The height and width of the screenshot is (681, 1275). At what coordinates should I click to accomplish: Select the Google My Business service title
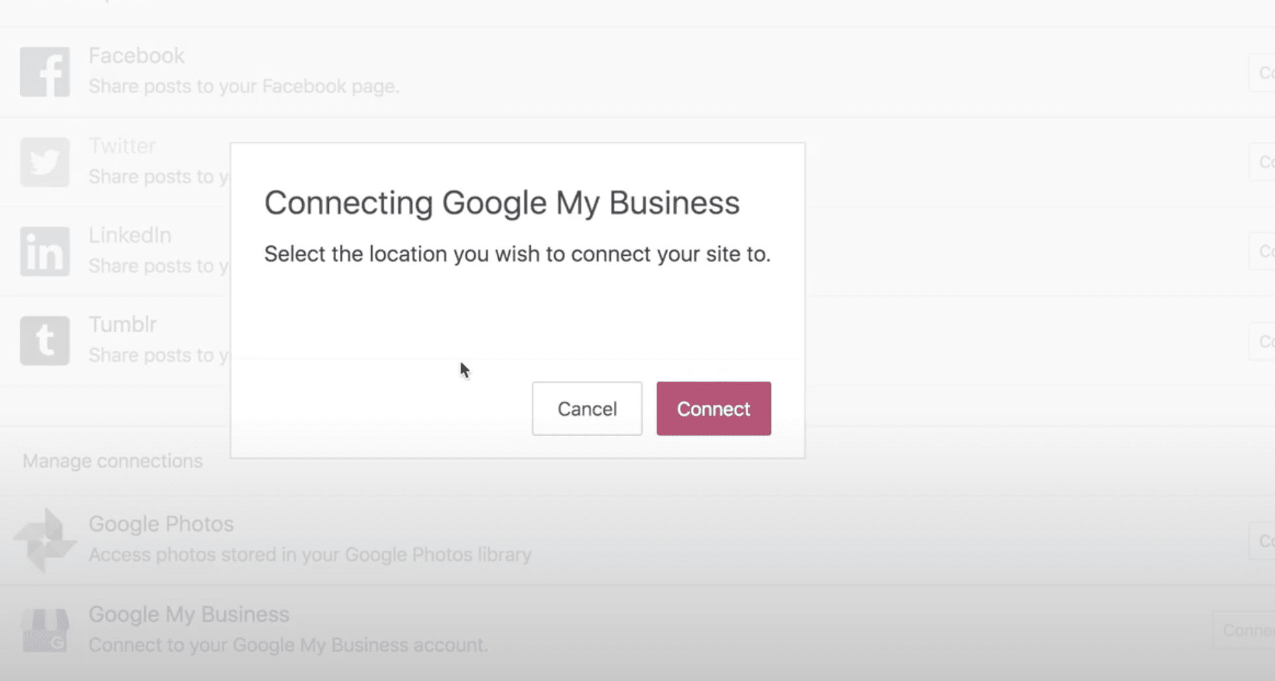tap(189, 614)
